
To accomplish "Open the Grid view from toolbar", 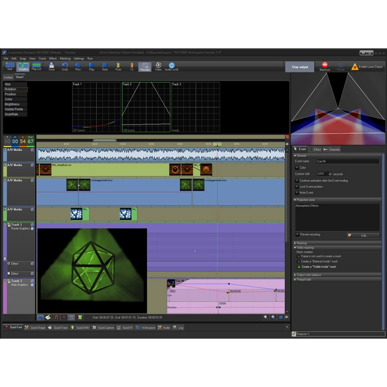I will click(10, 66).
